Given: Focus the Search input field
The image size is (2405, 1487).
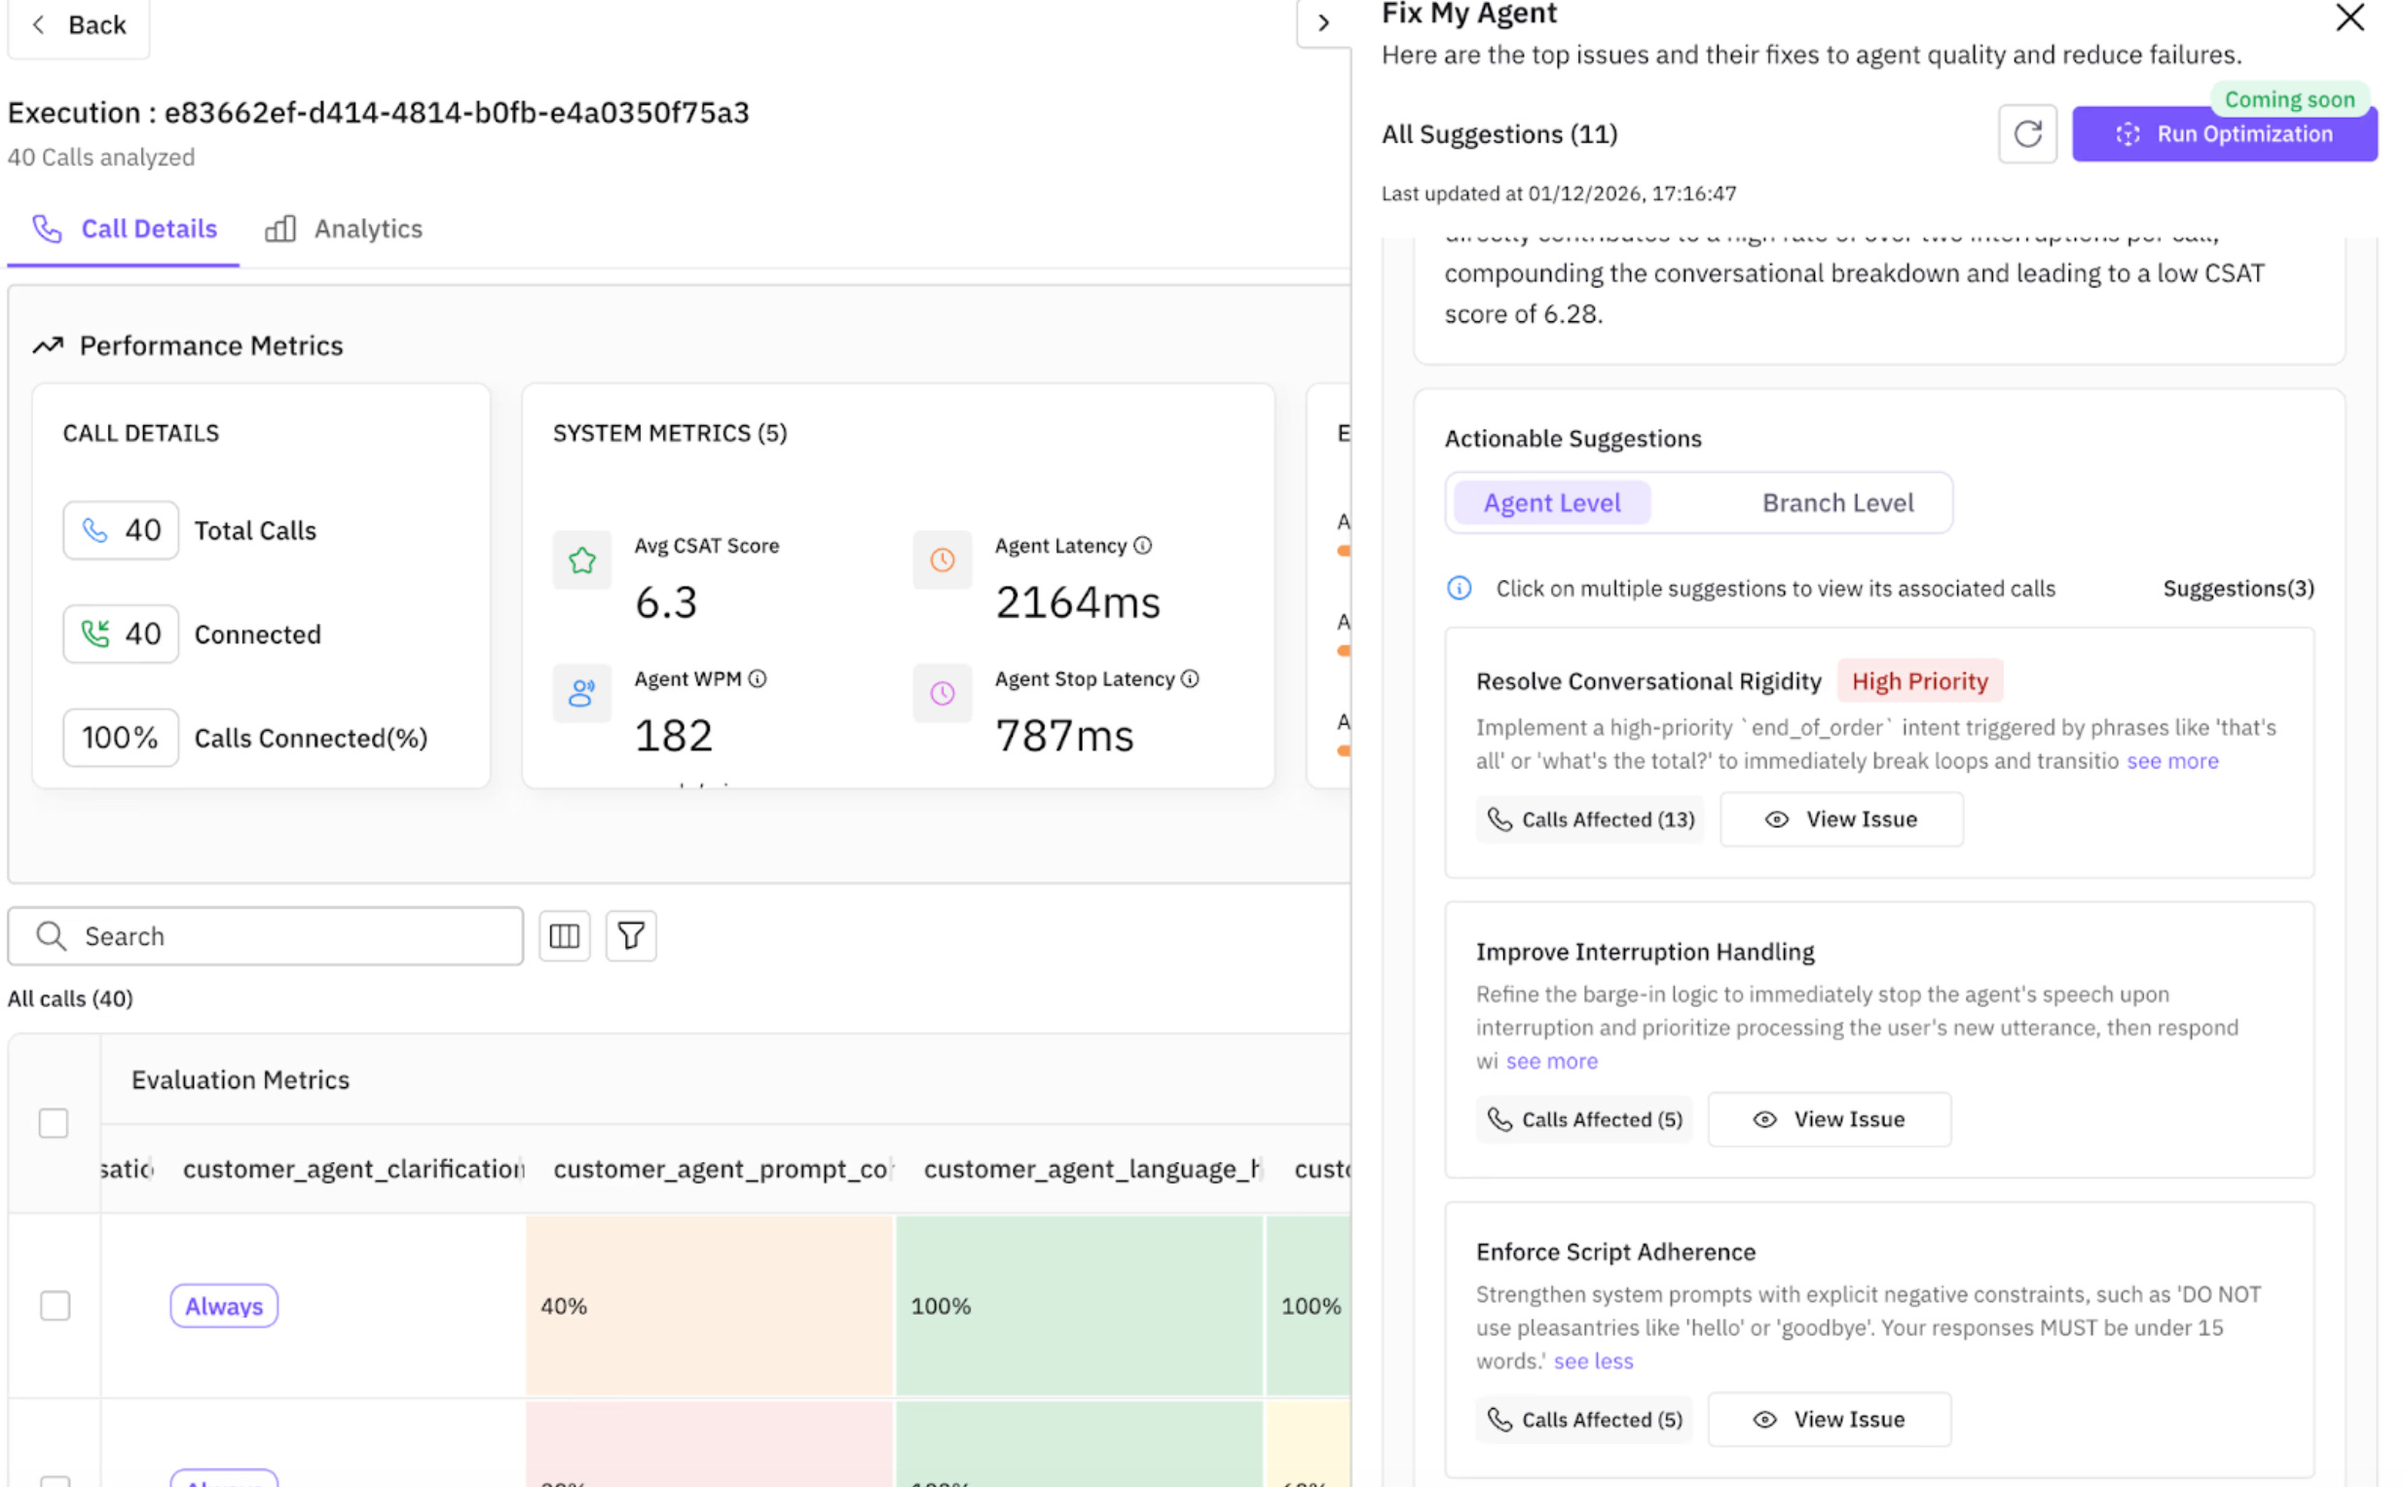Looking at the screenshot, I should click(266, 935).
